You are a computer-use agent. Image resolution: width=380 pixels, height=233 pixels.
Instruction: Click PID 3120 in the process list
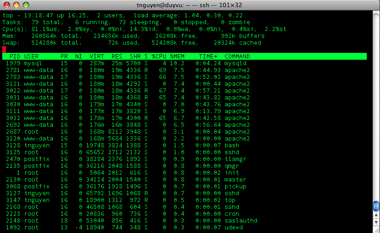click(13, 139)
